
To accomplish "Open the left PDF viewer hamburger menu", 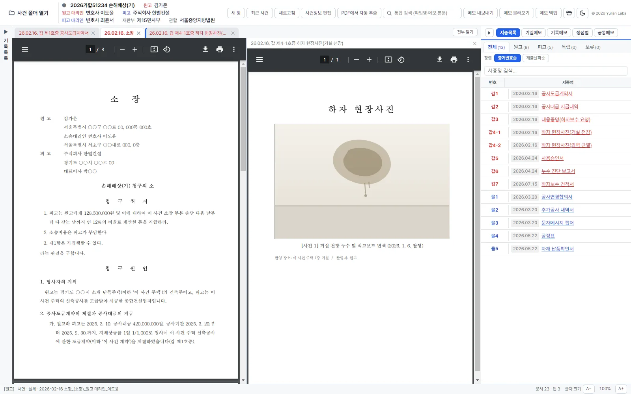I will (25, 49).
